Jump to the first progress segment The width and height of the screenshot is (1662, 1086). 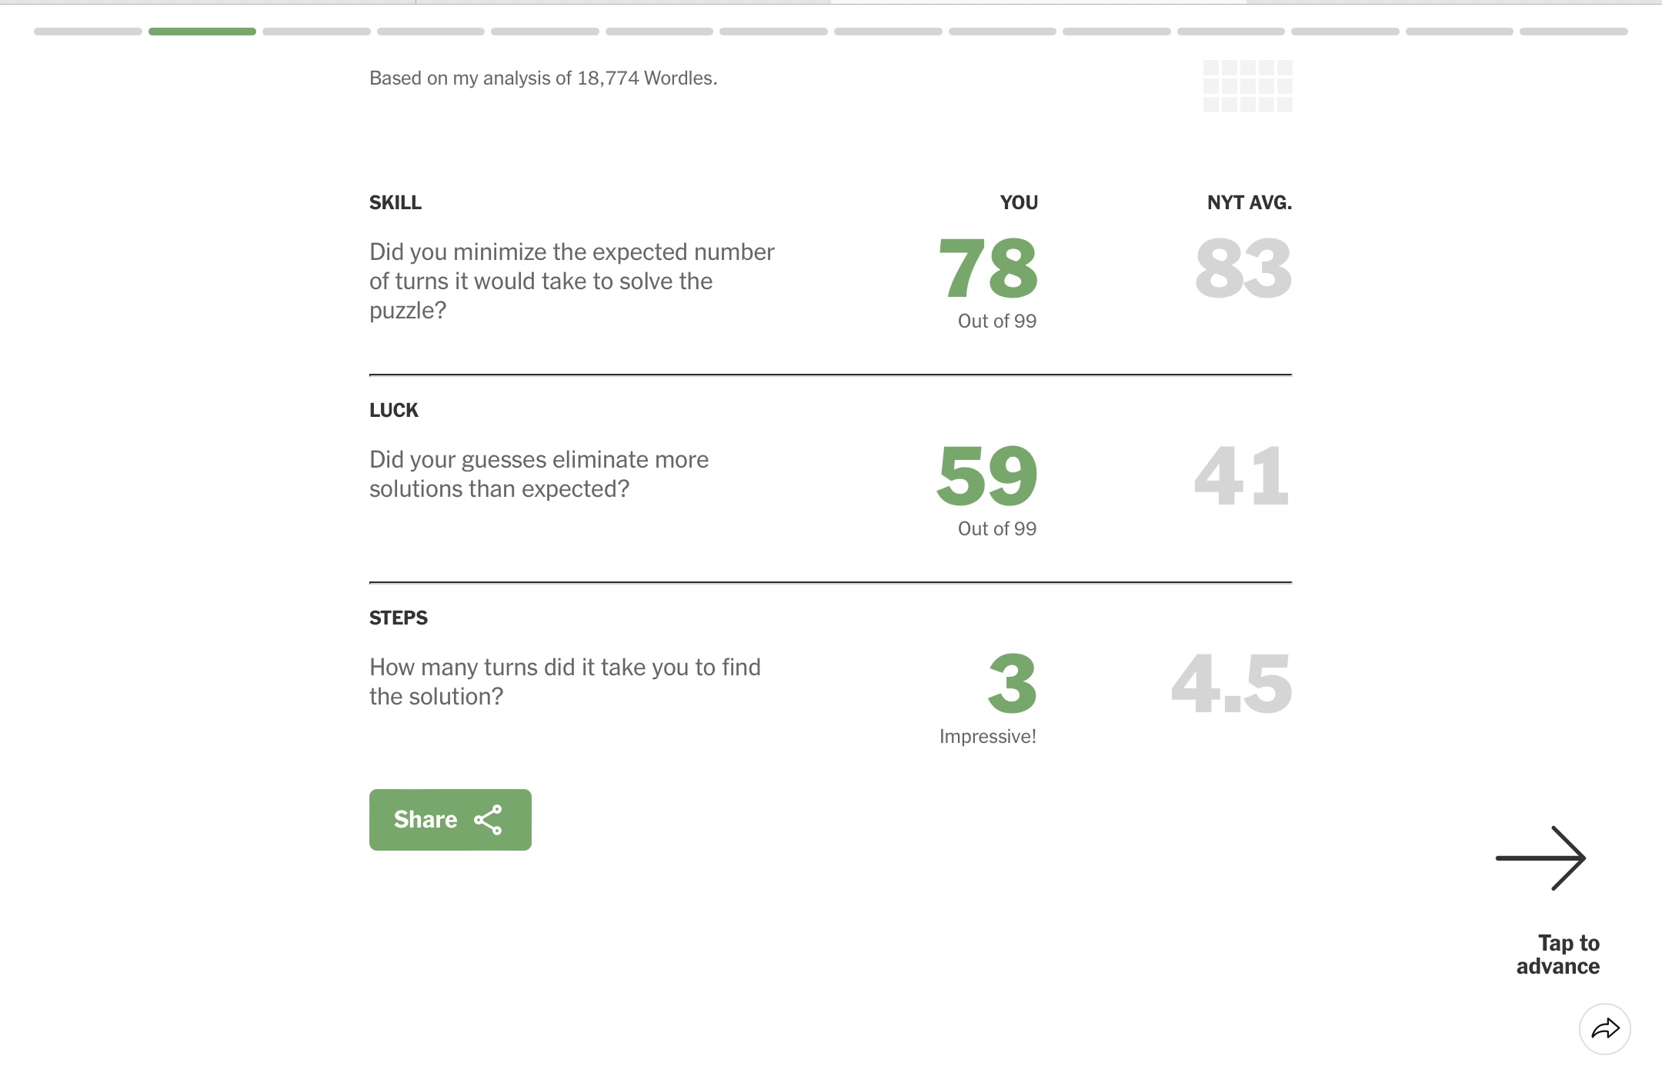(x=88, y=32)
